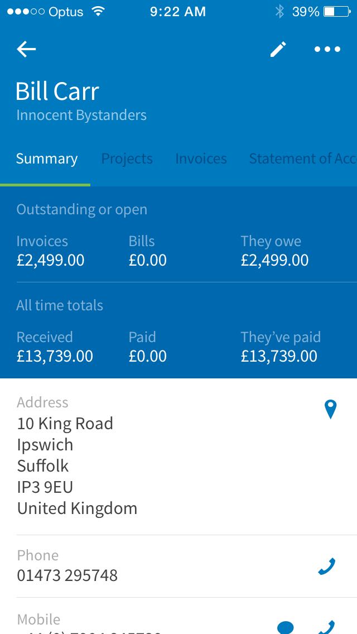Screen dimensions: 357x634
Task: Open the Invoices tab
Action: pyautogui.click(x=201, y=159)
